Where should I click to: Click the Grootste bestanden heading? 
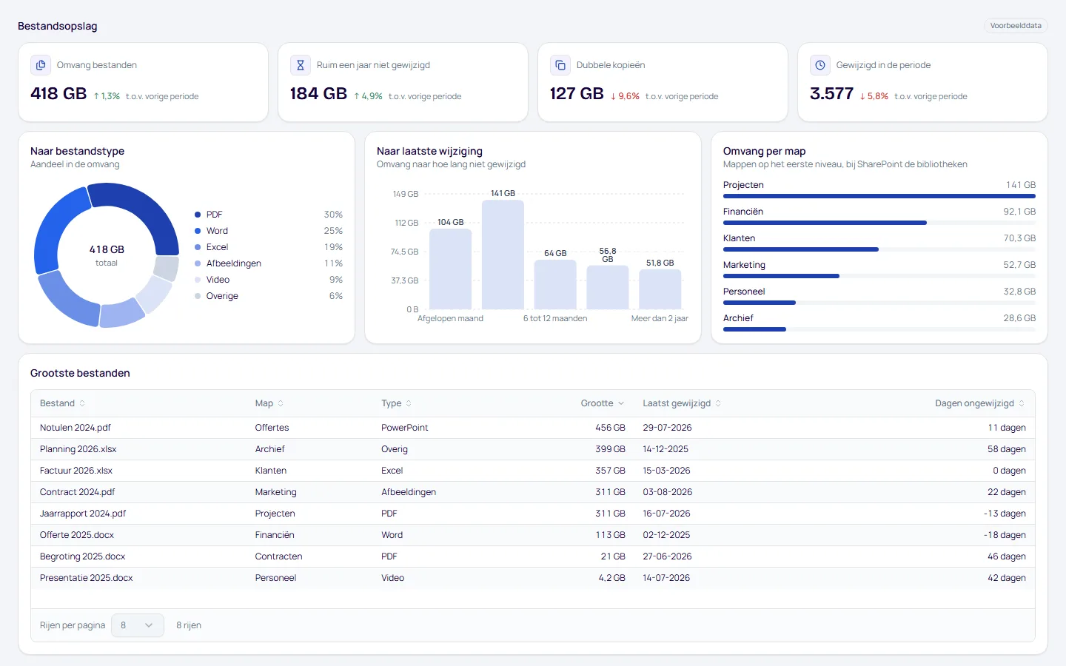tap(80, 373)
